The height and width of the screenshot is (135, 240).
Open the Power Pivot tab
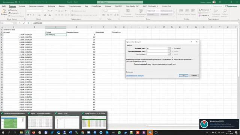point(166,6)
